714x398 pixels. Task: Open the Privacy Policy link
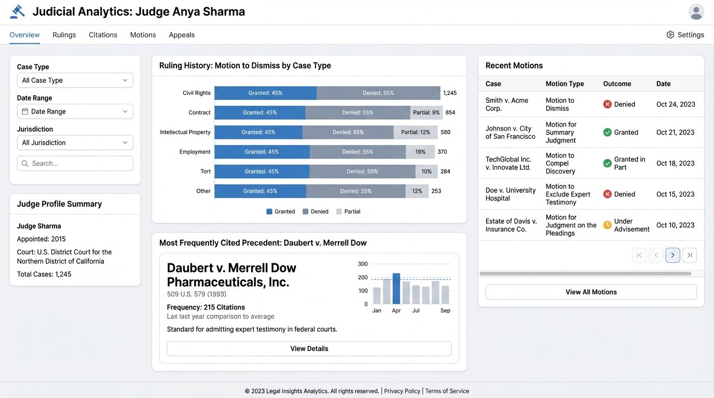tap(402, 391)
